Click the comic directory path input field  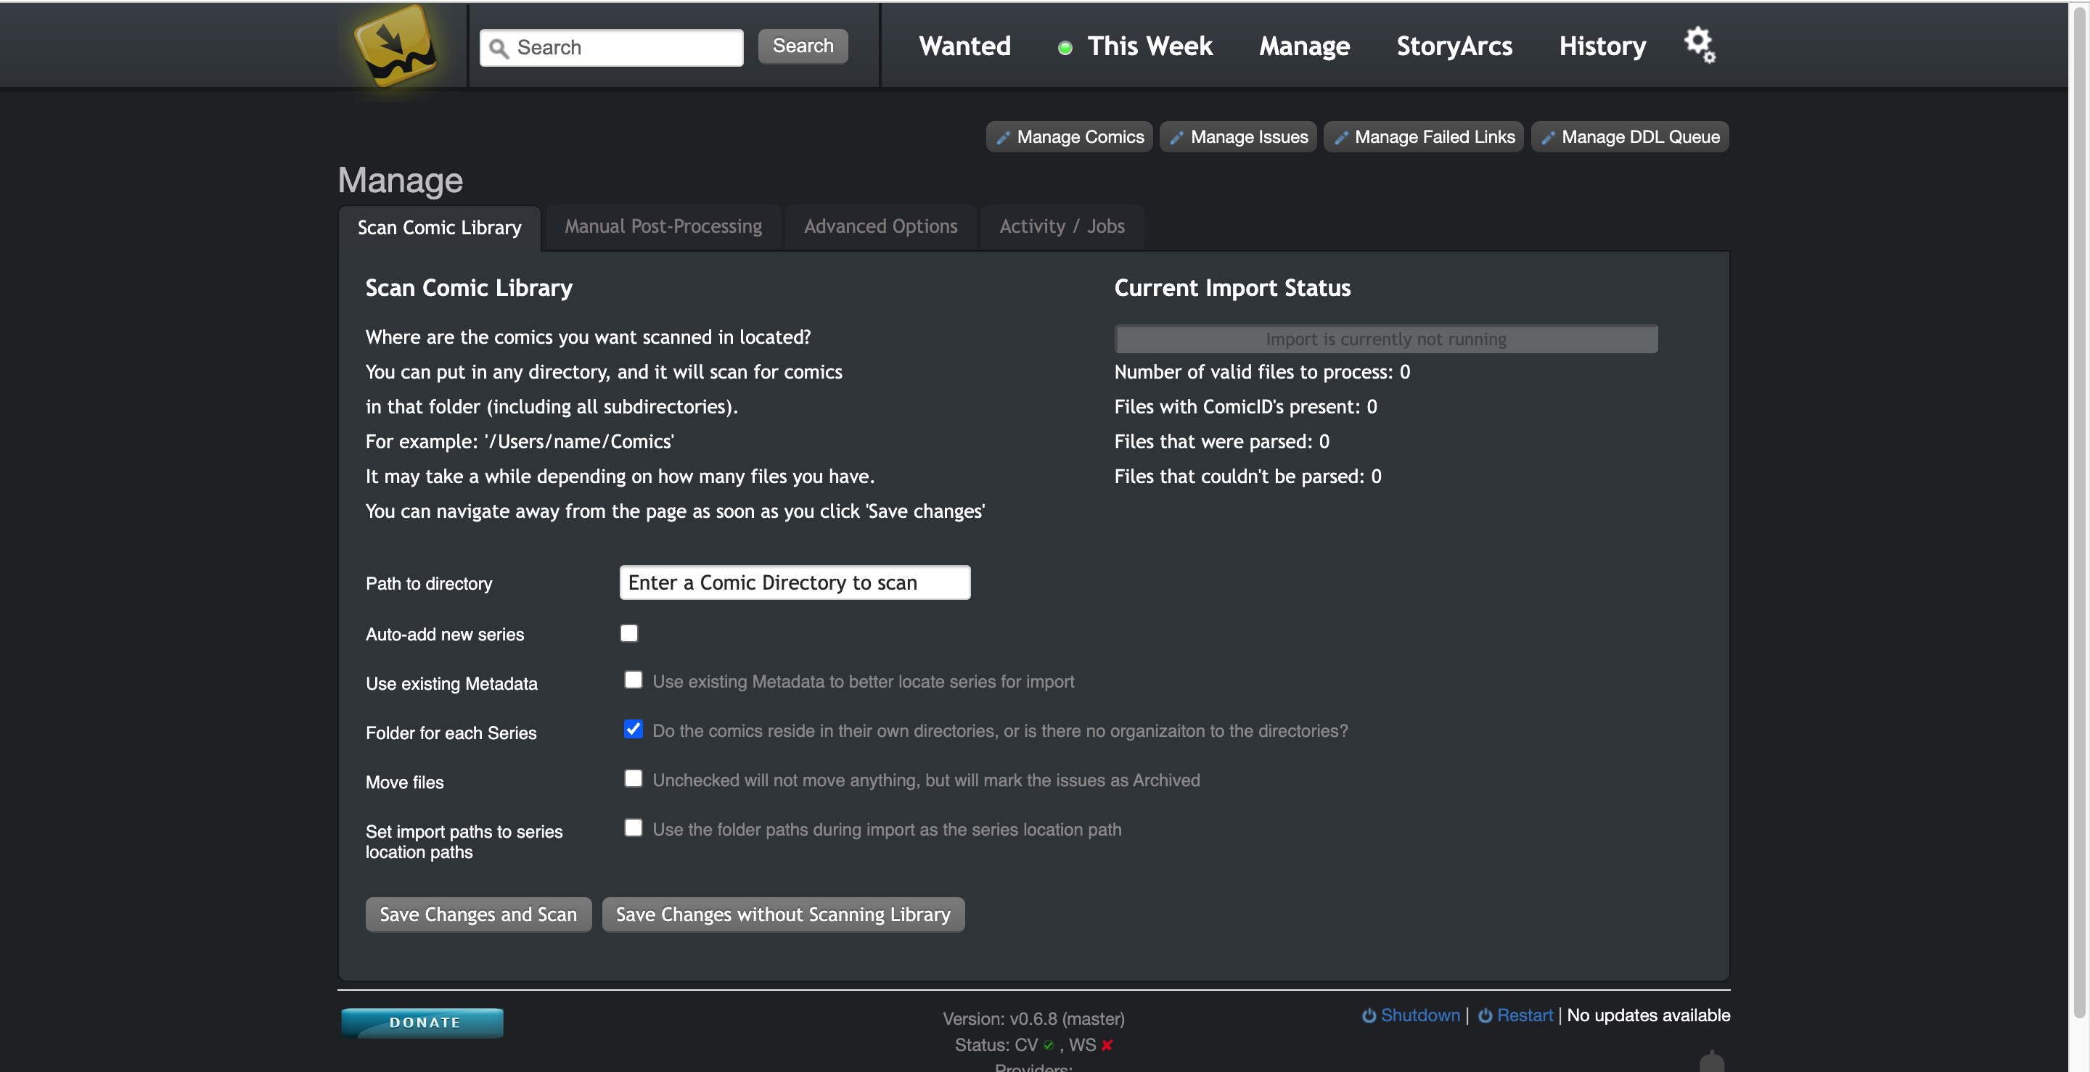795,582
